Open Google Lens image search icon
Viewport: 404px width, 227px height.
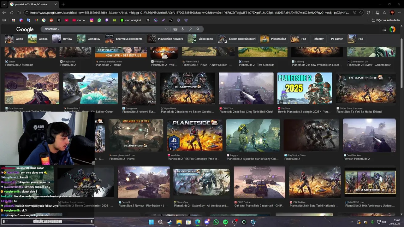[x=190, y=29]
